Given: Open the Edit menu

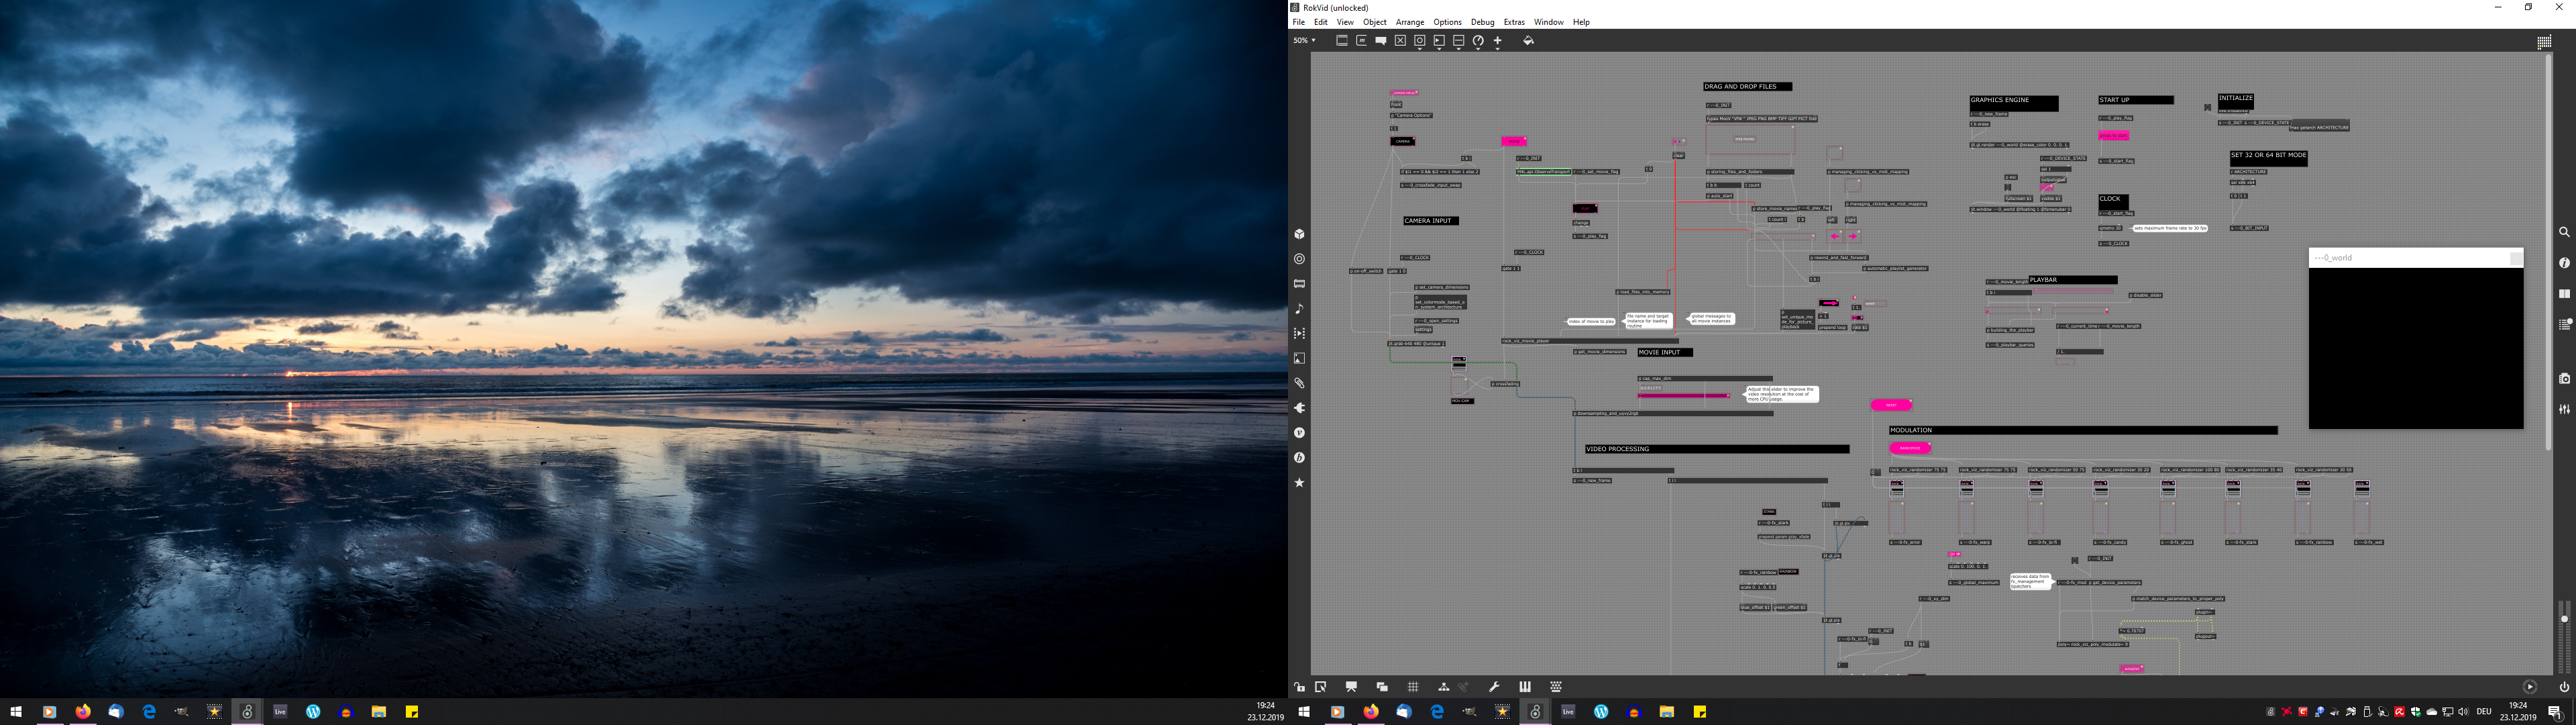Looking at the screenshot, I should pos(1321,22).
